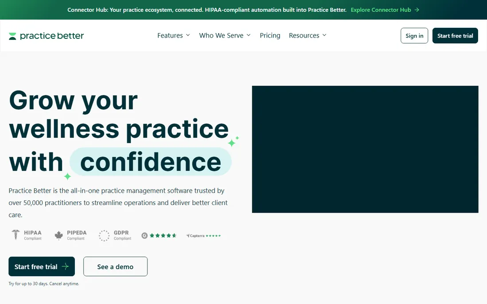
Task: Open the Features menu
Action: pos(174,35)
